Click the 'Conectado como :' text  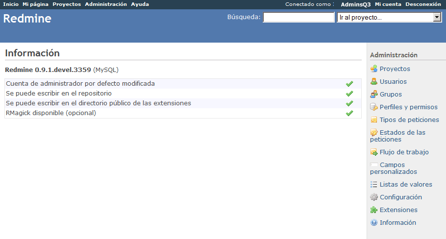310,4
